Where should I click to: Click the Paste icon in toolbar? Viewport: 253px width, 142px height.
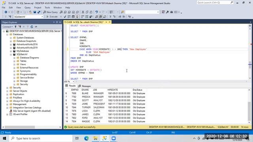91,12
